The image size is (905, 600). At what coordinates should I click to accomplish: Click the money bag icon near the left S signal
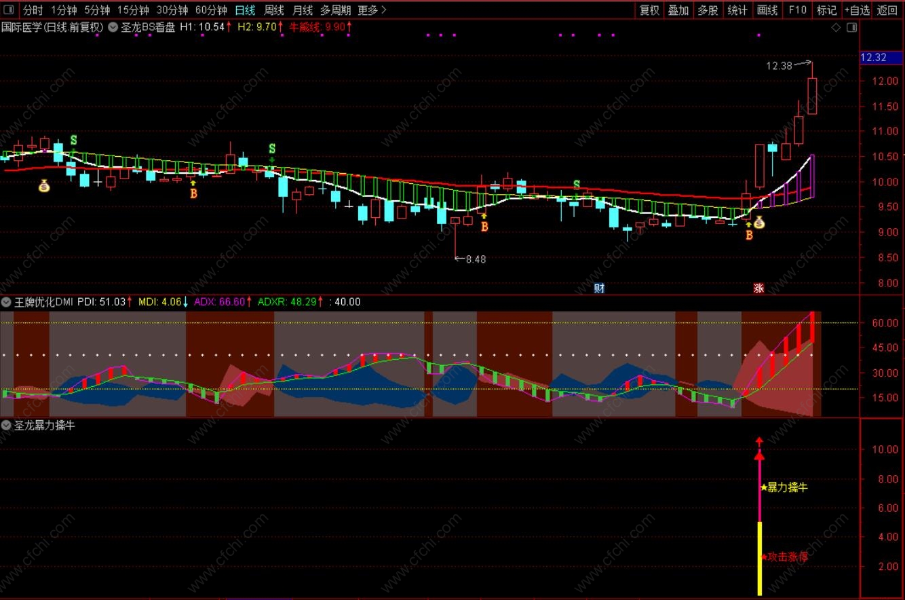pyautogui.click(x=44, y=185)
